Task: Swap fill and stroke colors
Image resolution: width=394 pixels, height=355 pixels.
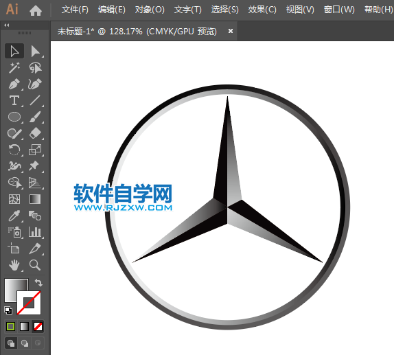Action: (38, 283)
